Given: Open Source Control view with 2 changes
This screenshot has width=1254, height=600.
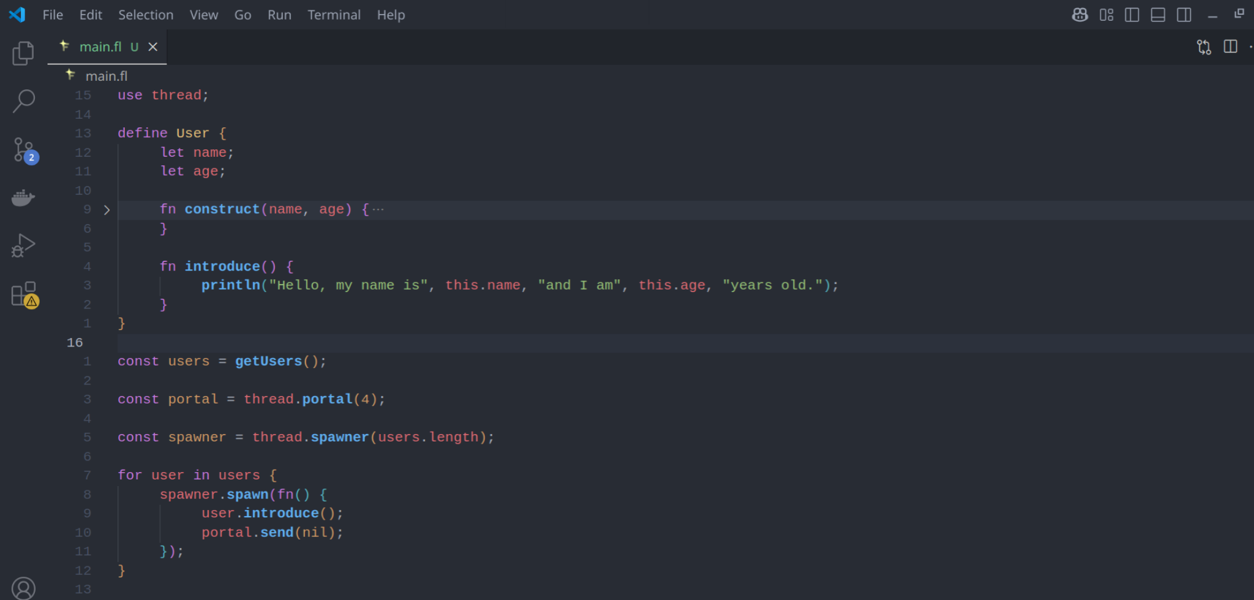Looking at the screenshot, I should [24, 150].
